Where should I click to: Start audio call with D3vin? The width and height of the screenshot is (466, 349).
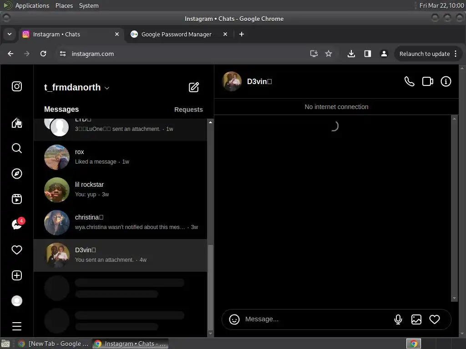click(409, 81)
